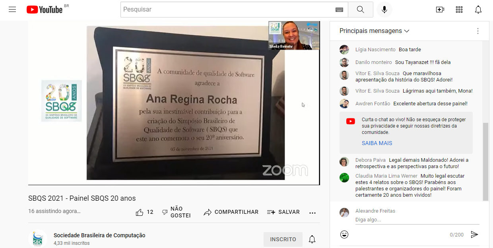Open the create video icon
Image resolution: width=493 pixels, height=248 pixels.
point(440,10)
